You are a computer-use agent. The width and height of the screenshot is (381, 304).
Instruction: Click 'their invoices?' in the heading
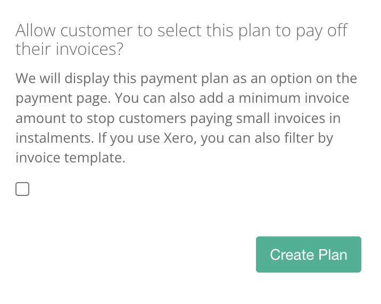pyautogui.click(x=69, y=50)
